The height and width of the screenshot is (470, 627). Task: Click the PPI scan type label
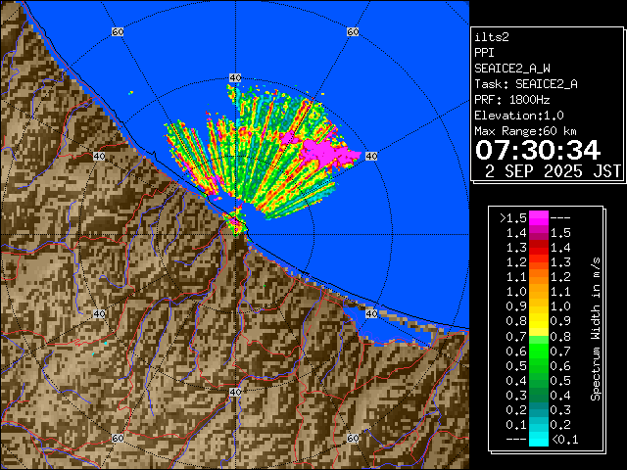pyautogui.click(x=484, y=52)
